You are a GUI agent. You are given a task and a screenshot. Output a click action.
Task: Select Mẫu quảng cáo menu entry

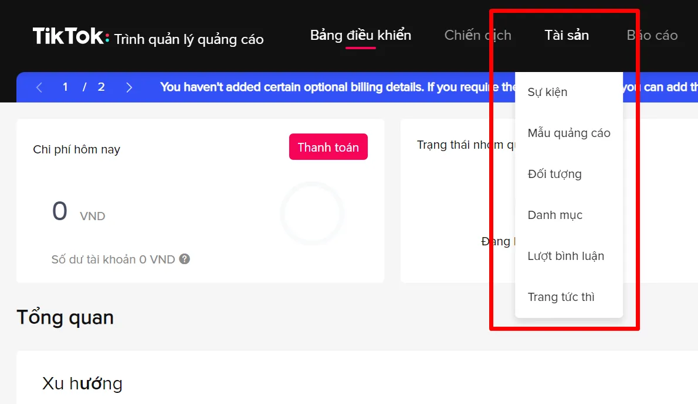tap(569, 133)
